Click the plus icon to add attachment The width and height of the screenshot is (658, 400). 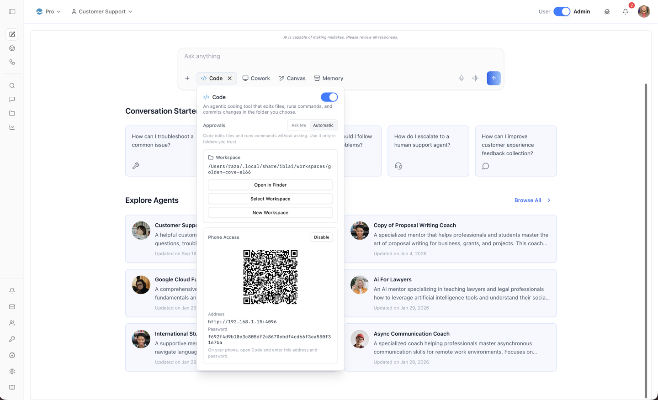point(187,78)
